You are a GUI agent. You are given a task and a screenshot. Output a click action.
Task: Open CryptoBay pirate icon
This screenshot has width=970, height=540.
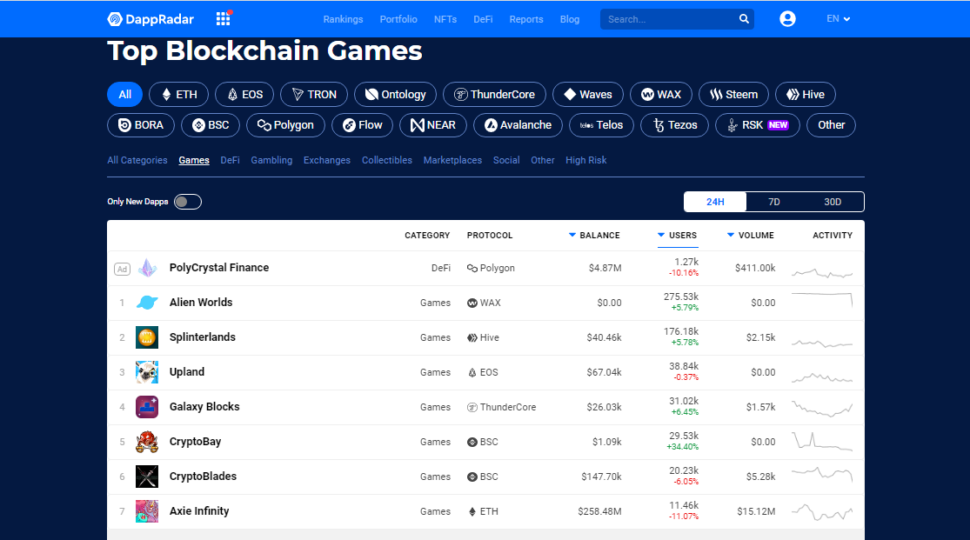(x=147, y=442)
